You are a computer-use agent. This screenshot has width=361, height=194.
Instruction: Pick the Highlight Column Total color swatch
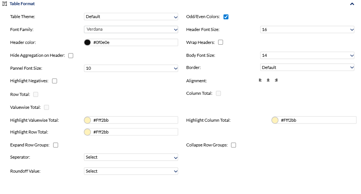[275, 120]
